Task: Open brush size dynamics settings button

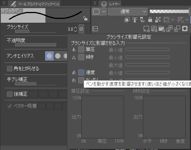Action: pyautogui.click(x=81, y=29)
